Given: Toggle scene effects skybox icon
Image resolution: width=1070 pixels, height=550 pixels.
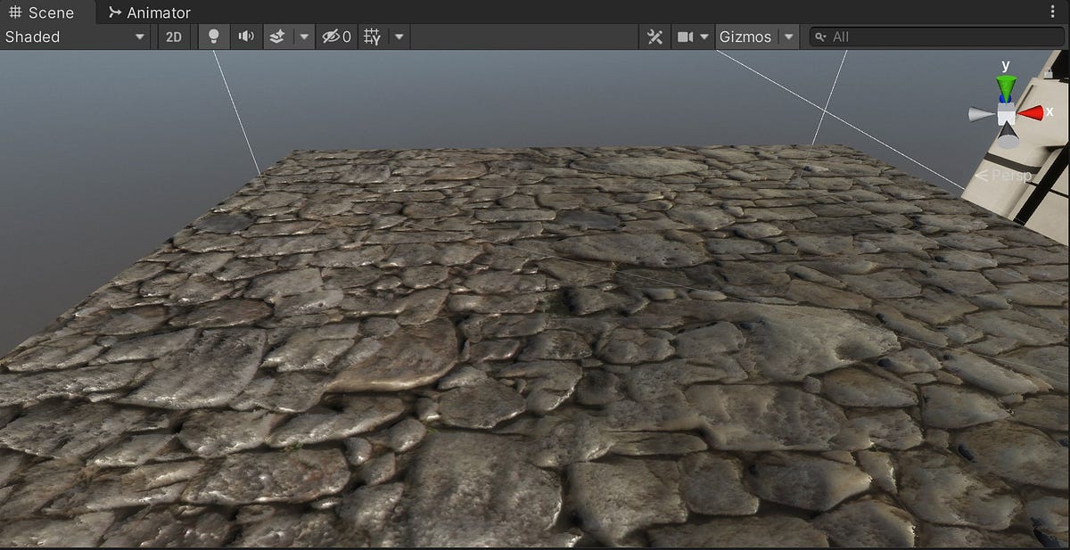Looking at the screenshot, I should (276, 37).
